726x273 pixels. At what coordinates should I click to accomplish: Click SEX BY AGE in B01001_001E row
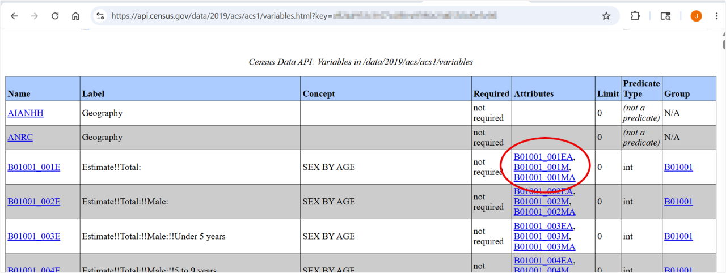[328, 167]
